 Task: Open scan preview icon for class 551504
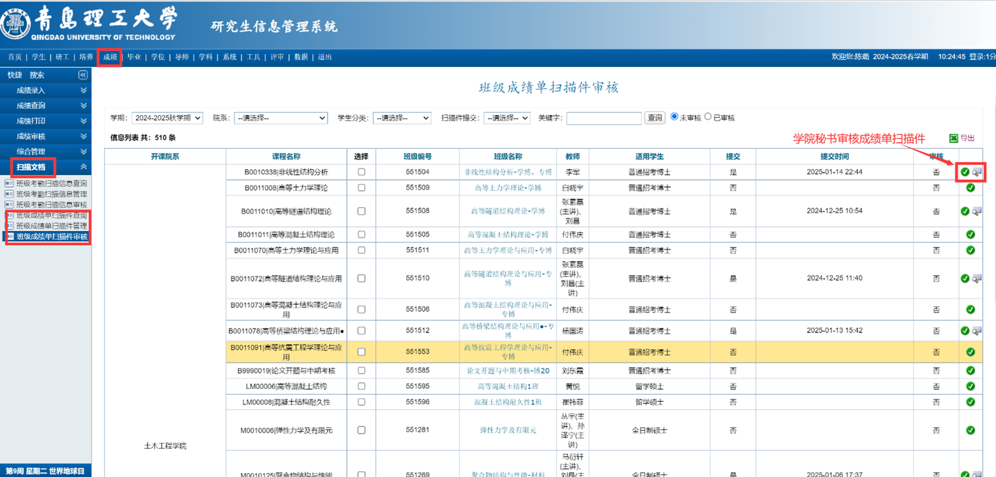click(x=977, y=172)
